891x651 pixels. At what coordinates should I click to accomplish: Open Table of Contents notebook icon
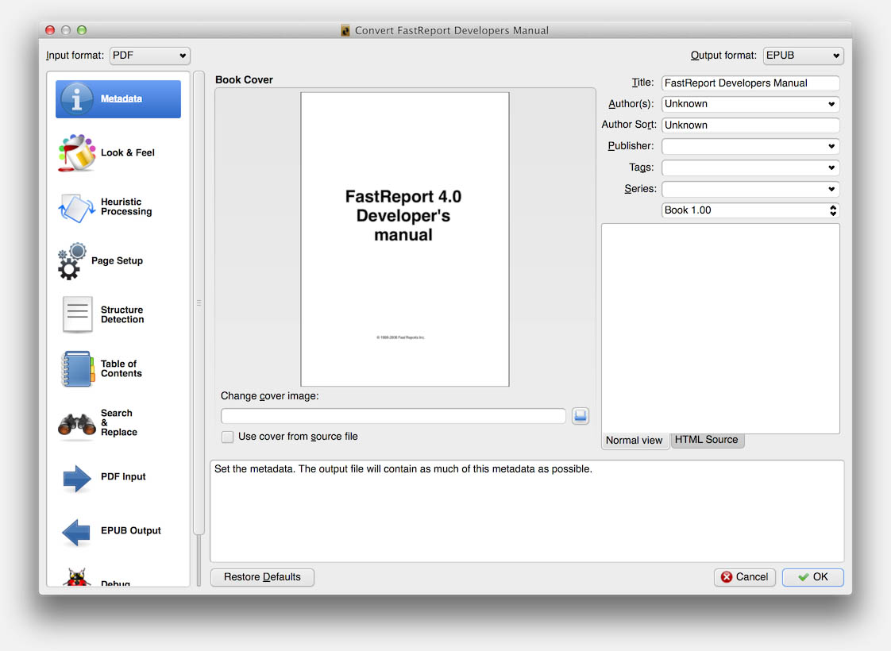tap(77, 368)
